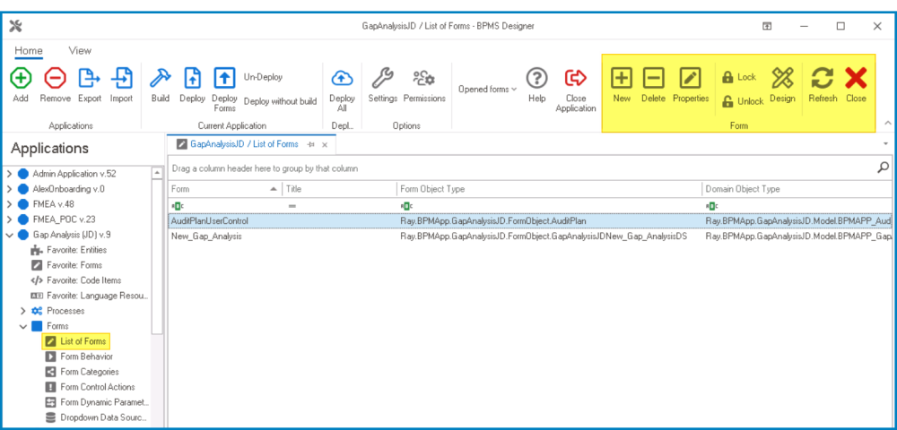Unlock the selected form
This screenshot has height=430, width=897.
[x=743, y=101]
